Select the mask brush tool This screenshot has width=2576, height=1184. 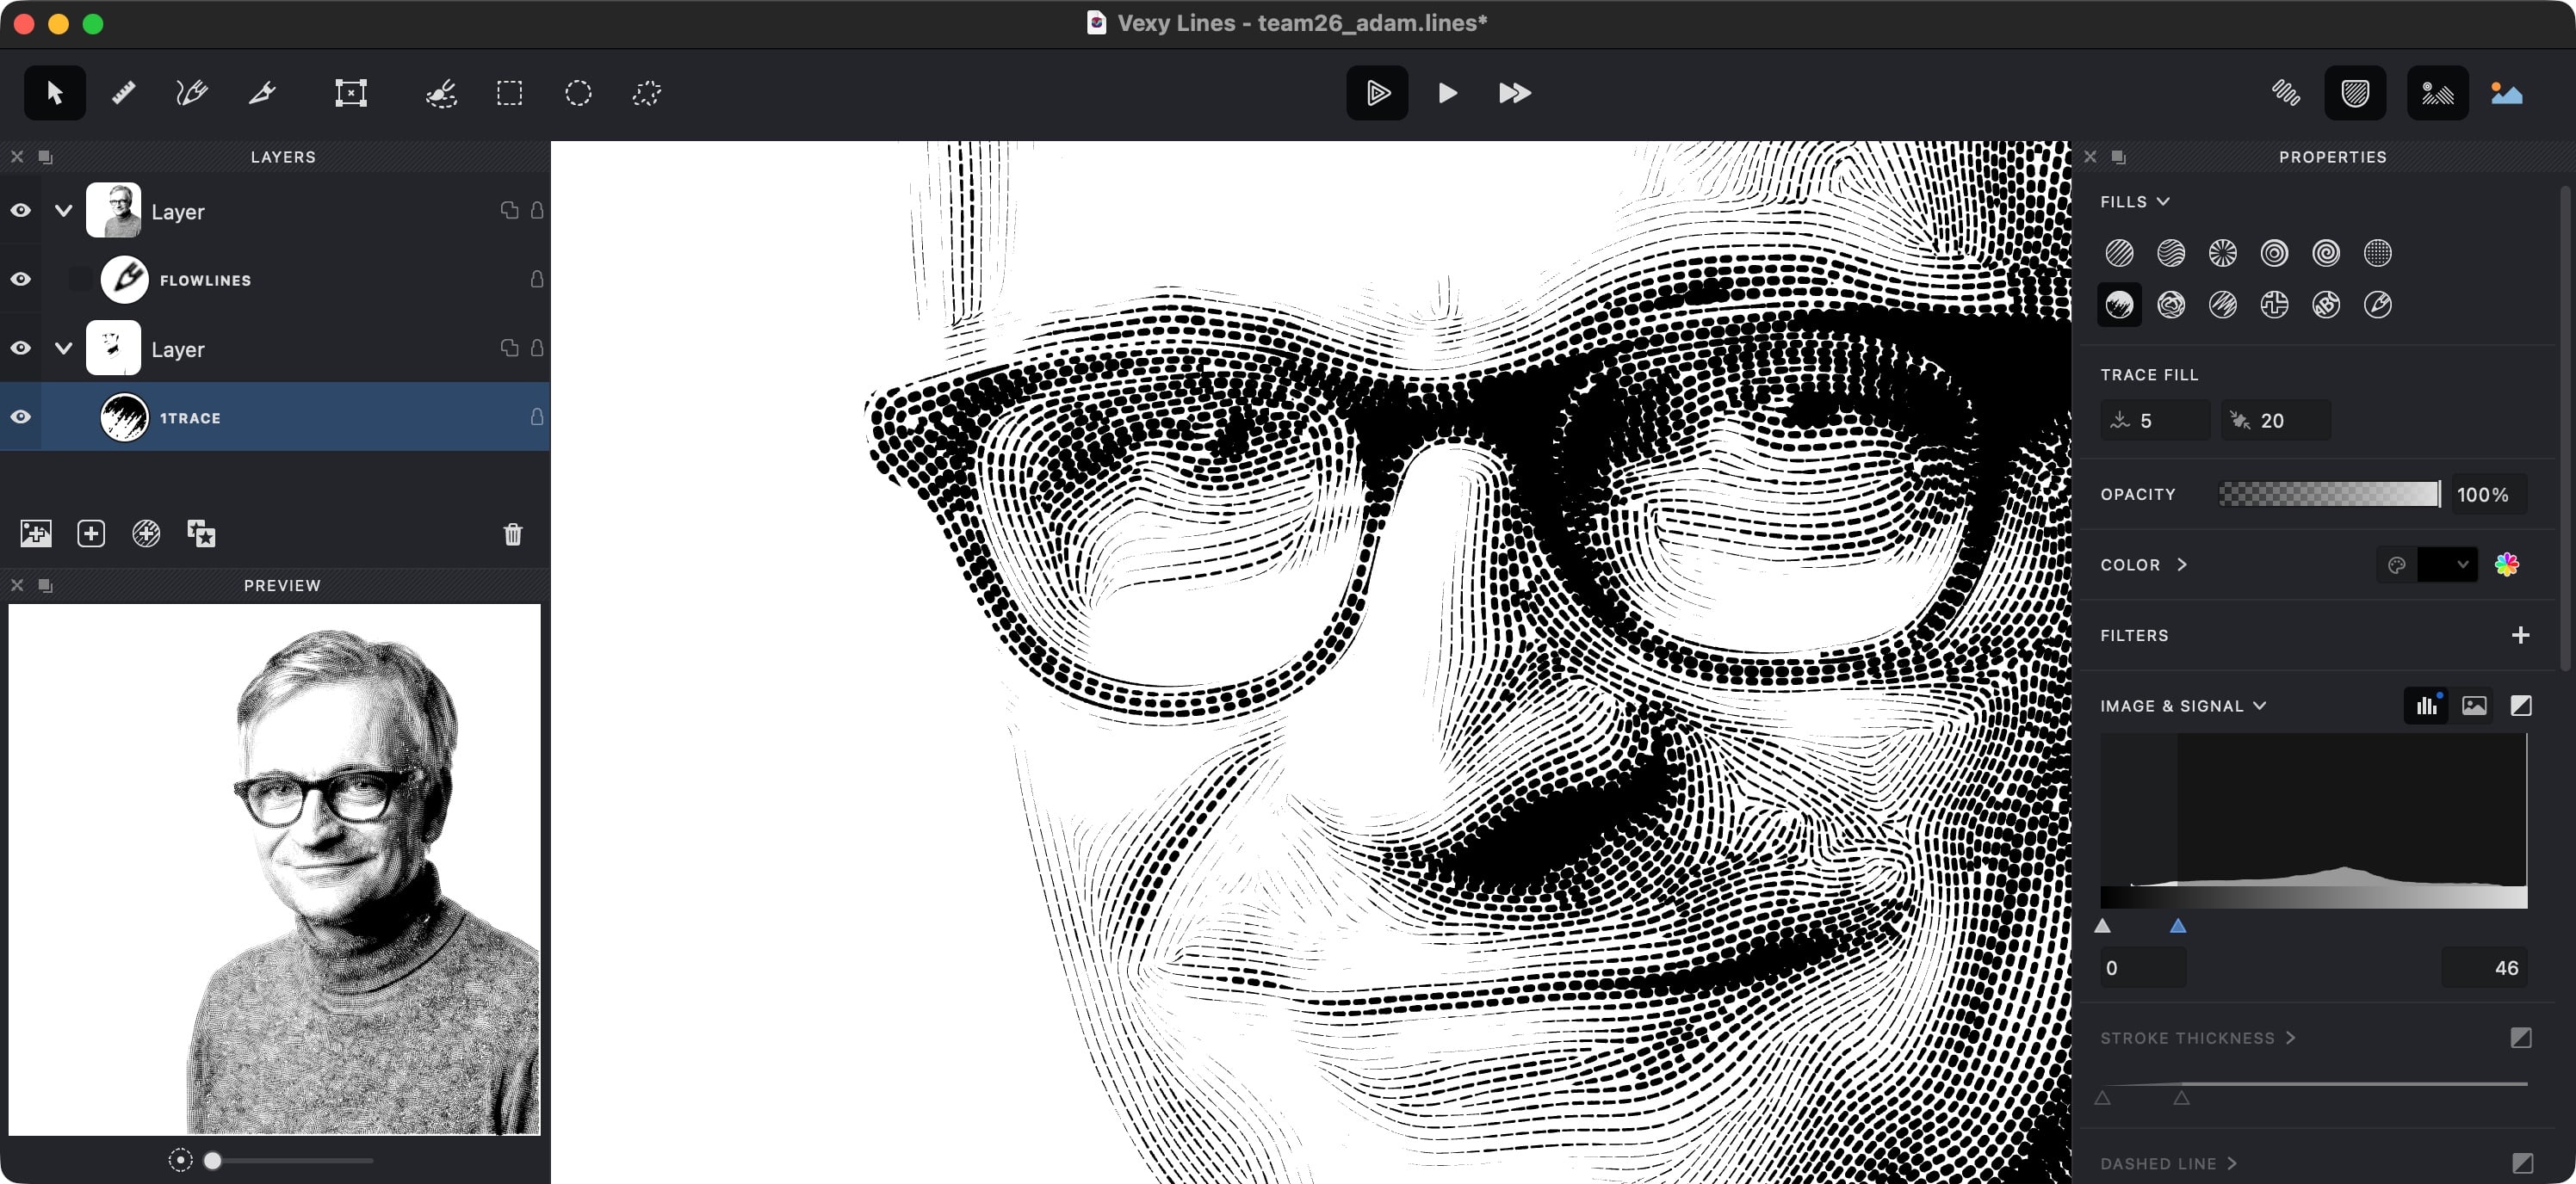[441, 93]
